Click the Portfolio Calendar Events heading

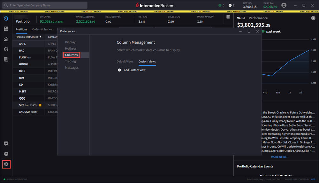click(x=255, y=166)
